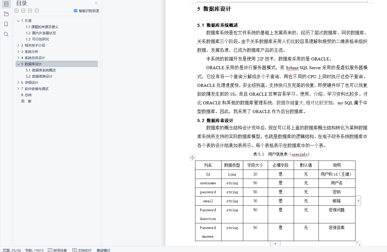Screen dimensions: 387x252
Task: Click 页面: 25/36 in the status bar
Action: pos(12,250)
